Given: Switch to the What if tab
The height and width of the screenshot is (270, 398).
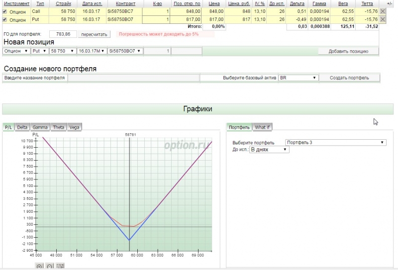Looking at the screenshot, I should [x=262, y=127].
